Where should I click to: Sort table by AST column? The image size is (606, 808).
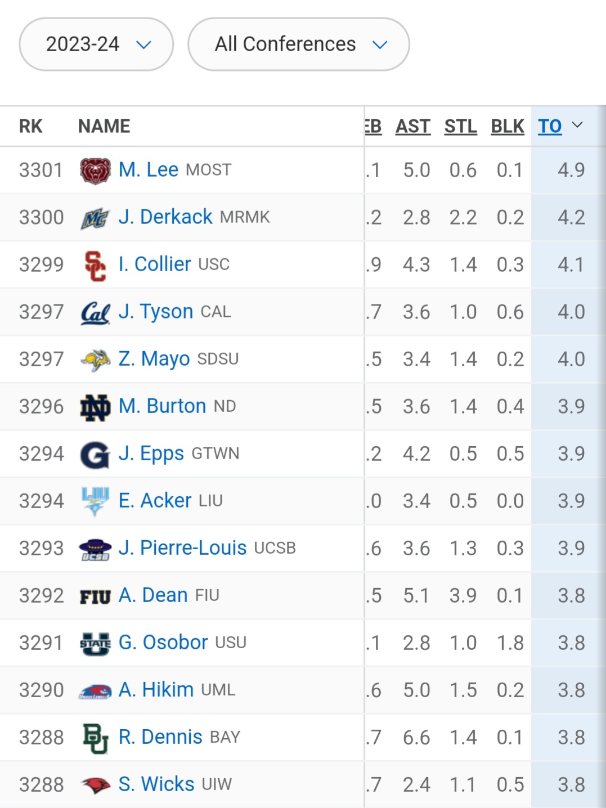coord(412,127)
